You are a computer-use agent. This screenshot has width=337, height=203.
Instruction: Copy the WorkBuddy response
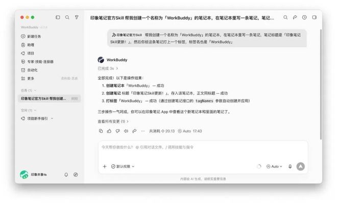[101, 131]
